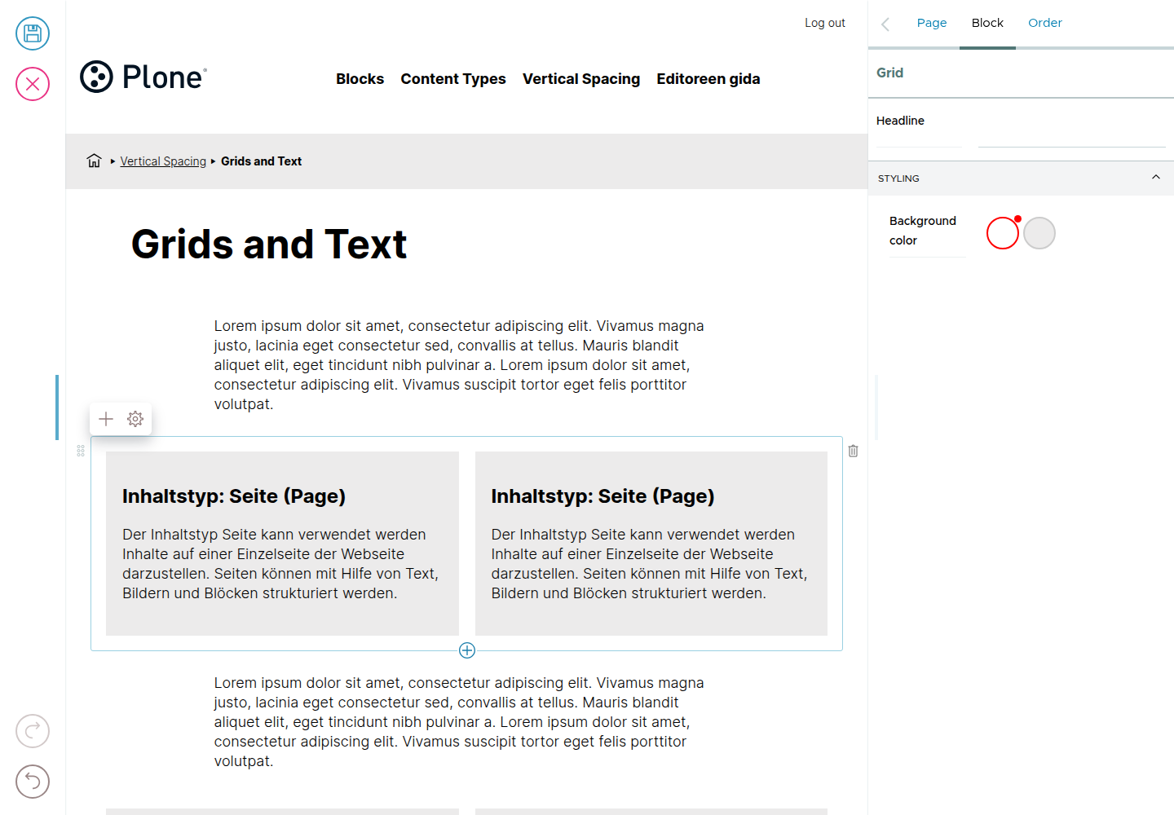Choose the transparent red-outlined background swatch
Screen dimensions: 1174x815
point(1003,233)
